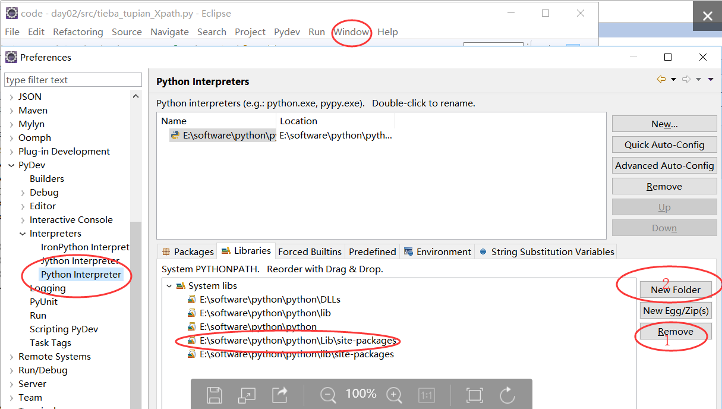This screenshot has width=722, height=409.
Task: Click the pop-out window icon in viewer toolbar
Action: 247,395
